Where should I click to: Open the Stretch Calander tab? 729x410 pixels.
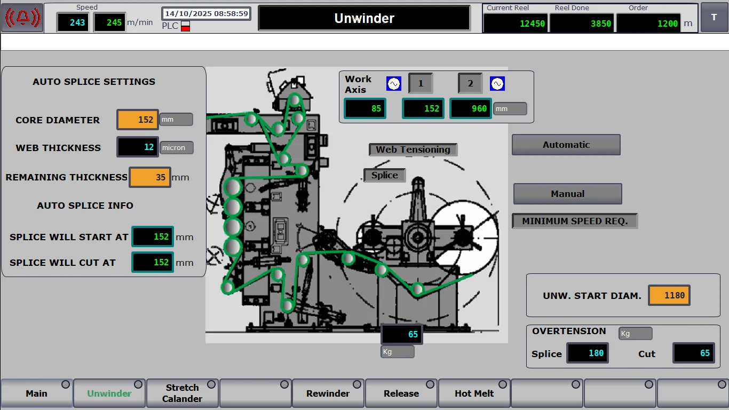(x=183, y=393)
